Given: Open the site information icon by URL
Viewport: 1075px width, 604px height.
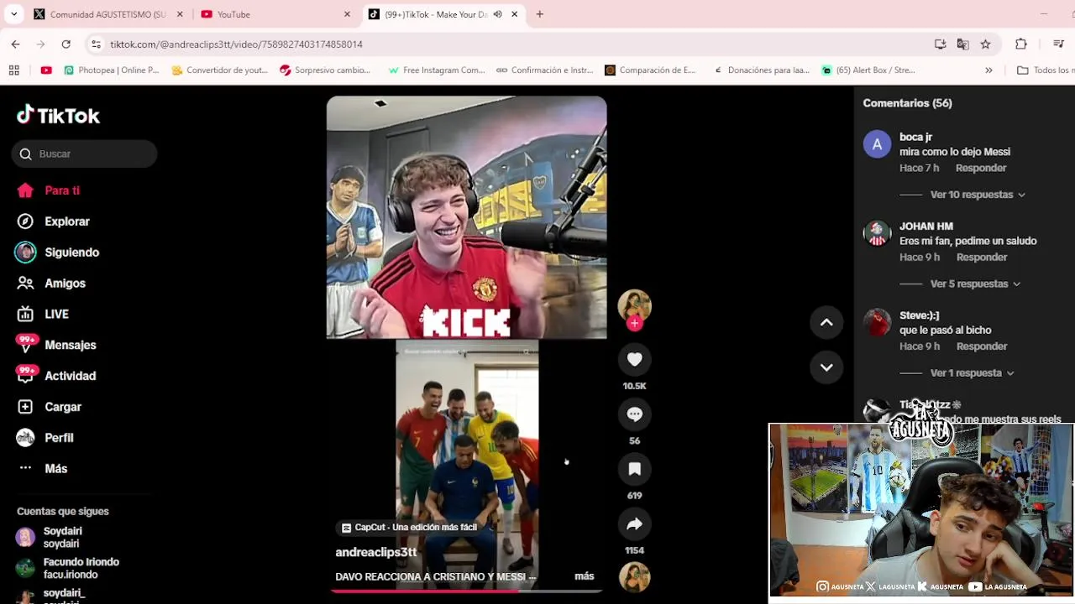Looking at the screenshot, I should tap(96, 44).
